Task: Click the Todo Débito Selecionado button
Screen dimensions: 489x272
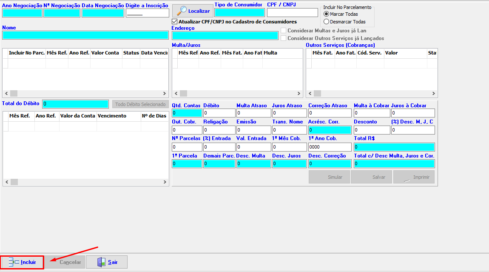Action: click(140, 104)
